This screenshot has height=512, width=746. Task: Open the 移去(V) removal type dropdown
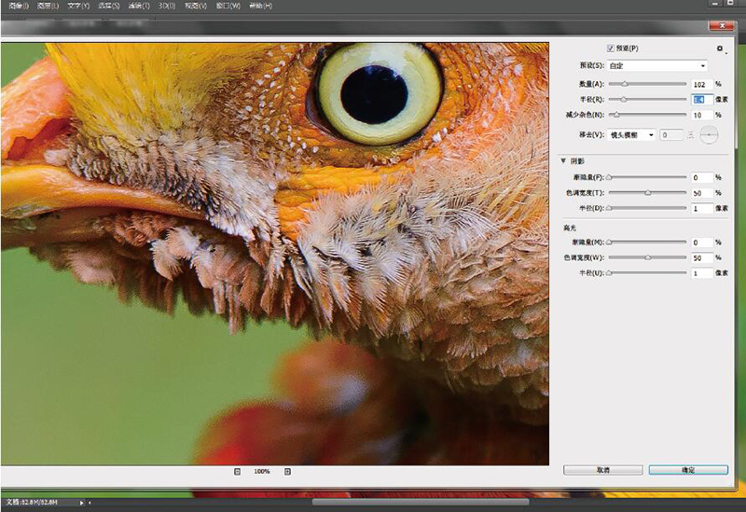[631, 135]
